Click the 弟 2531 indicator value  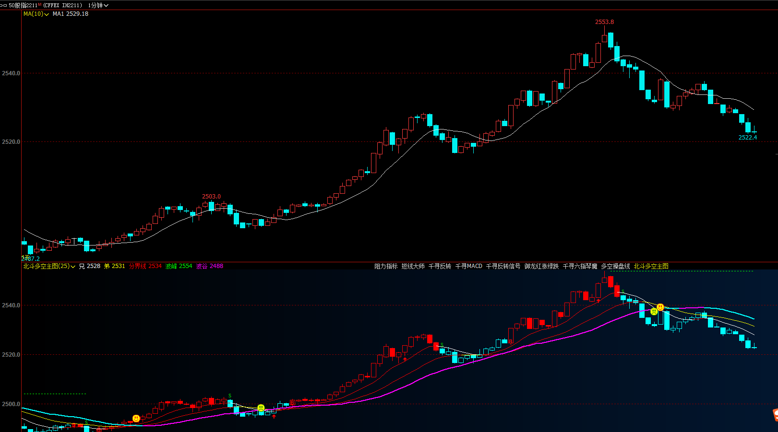114,266
